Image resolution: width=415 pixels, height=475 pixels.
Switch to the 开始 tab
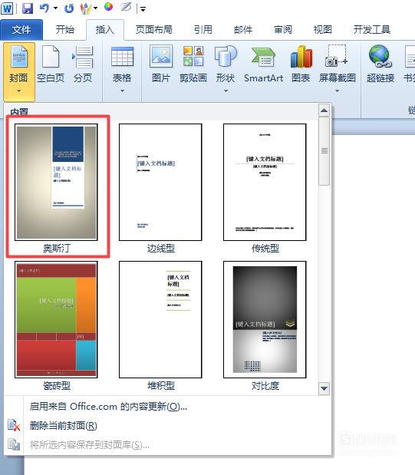pos(65,29)
